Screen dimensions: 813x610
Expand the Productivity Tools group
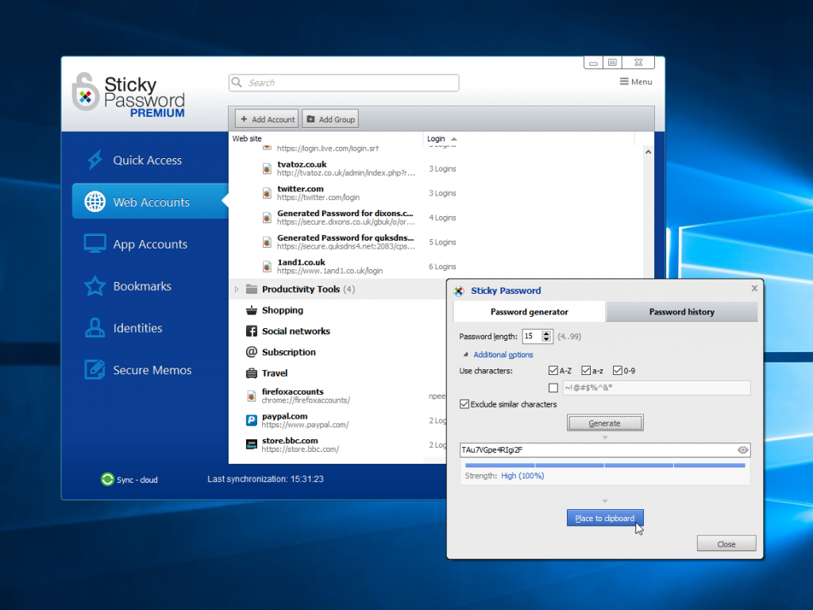point(237,289)
